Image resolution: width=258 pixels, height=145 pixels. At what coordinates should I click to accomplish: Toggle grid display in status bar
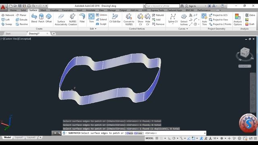[157, 138]
